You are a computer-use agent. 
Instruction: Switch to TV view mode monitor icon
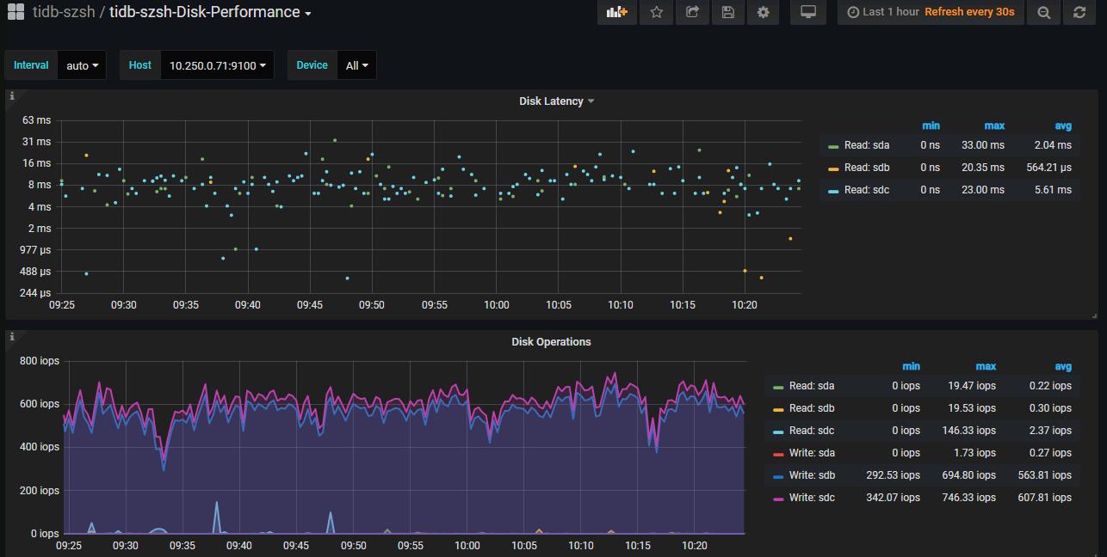(807, 12)
